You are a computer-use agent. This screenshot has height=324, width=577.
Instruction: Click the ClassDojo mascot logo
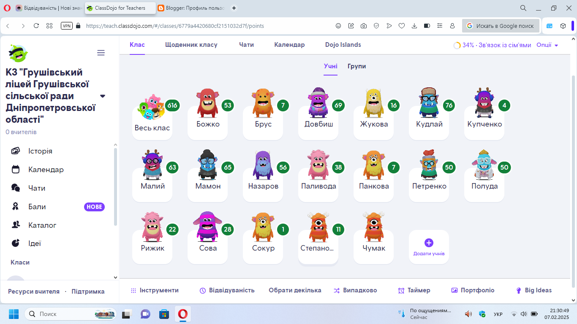click(18, 54)
